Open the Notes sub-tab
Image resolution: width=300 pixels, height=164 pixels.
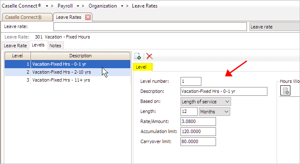55,46
